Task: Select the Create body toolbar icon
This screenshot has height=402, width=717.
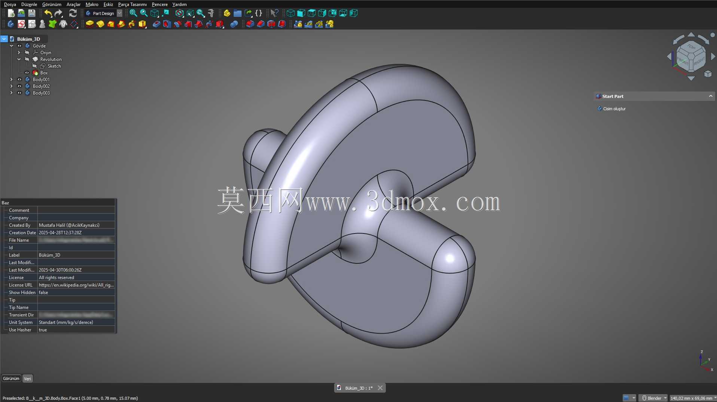Action: pos(11,24)
